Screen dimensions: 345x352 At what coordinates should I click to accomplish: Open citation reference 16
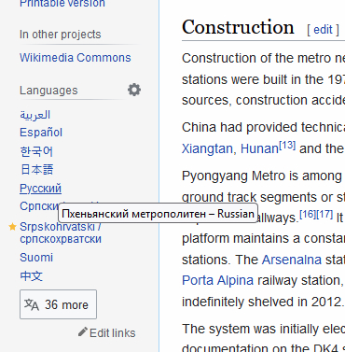pos(308,214)
